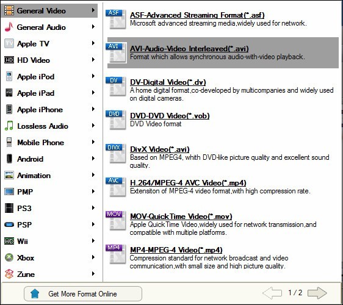The image size is (343, 305).
Task: Select ASF-Advanced Streaming Format link
Action: tap(197, 15)
